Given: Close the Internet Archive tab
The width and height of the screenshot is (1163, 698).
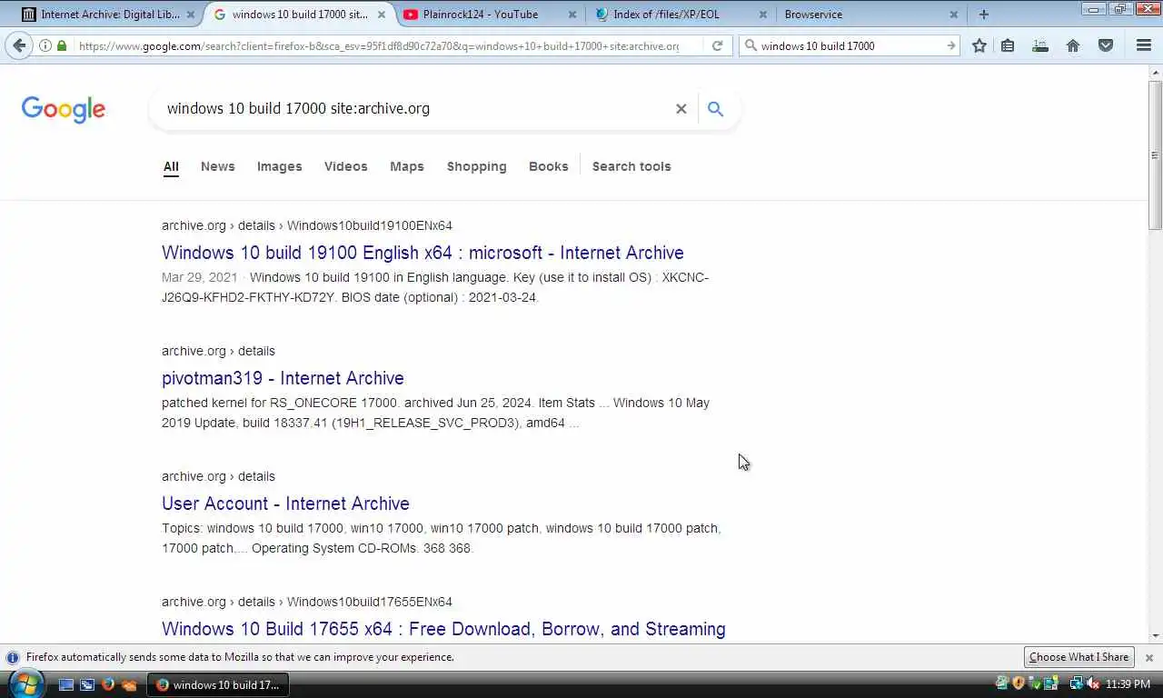Looking at the screenshot, I should (190, 15).
